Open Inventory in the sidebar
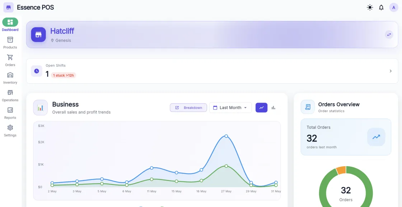Image resolution: width=402 pixels, height=207 pixels. (x=10, y=78)
